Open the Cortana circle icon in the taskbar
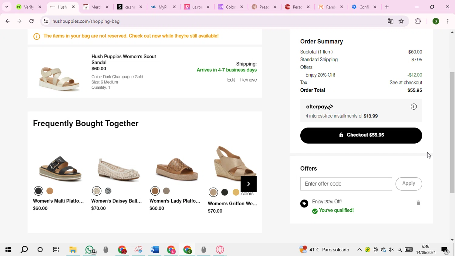Image resolution: width=455 pixels, height=256 pixels. click(x=40, y=250)
